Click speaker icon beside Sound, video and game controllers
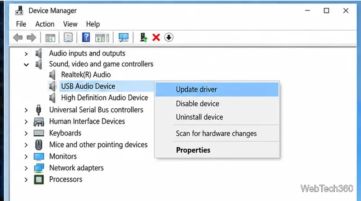The width and height of the screenshot is (361, 201). pyautogui.click(x=38, y=64)
